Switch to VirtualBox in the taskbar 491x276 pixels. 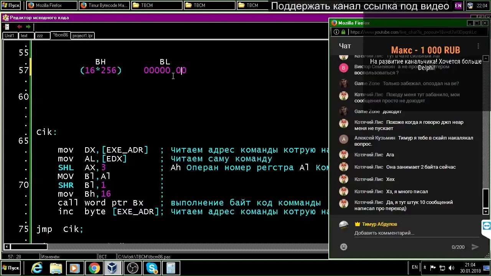pos(114,268)
